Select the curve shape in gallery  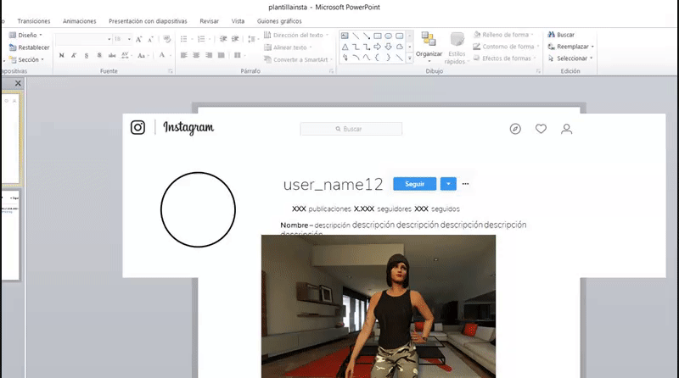click(367, 57)
